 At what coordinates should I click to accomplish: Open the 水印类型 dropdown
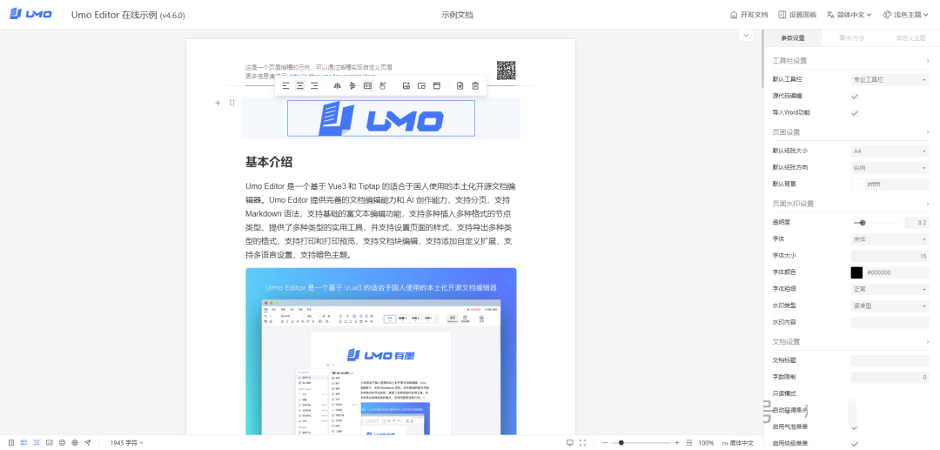click(890, 306)
